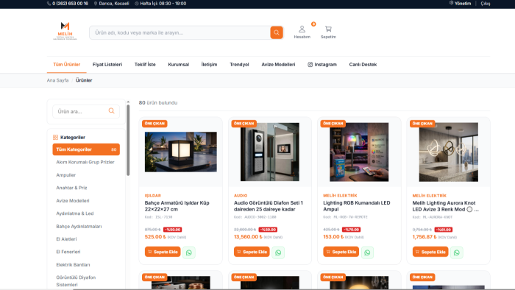The width and height of the screenshot is (515, 290).
Task: Add Aurora Knot LED Avize to cart
Action: click(x=430, y=252)
